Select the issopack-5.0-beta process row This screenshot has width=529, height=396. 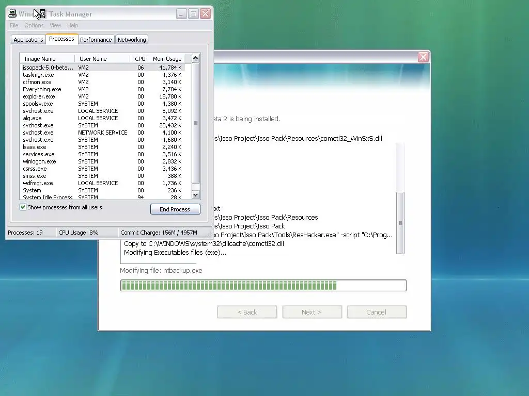point(103,68)
